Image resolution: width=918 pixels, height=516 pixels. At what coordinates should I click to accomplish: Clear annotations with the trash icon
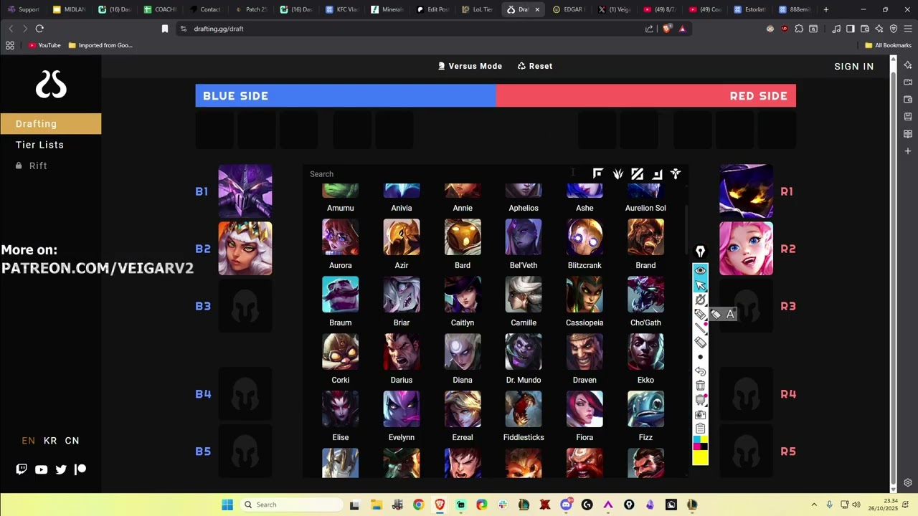pos(701,386)
